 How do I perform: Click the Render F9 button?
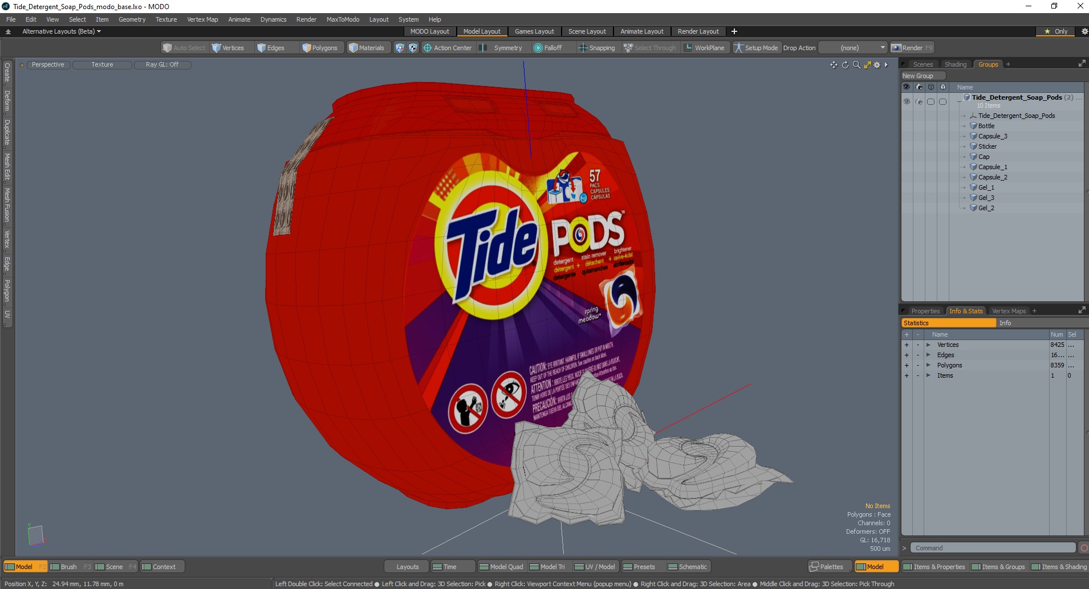912,48
